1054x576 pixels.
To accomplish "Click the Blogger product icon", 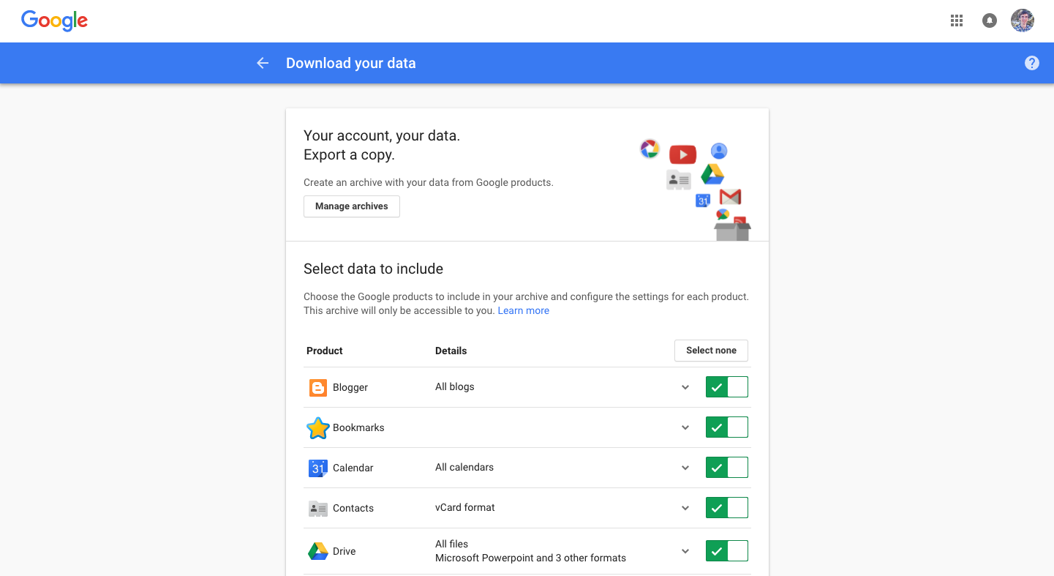I will tap(318, 387).
